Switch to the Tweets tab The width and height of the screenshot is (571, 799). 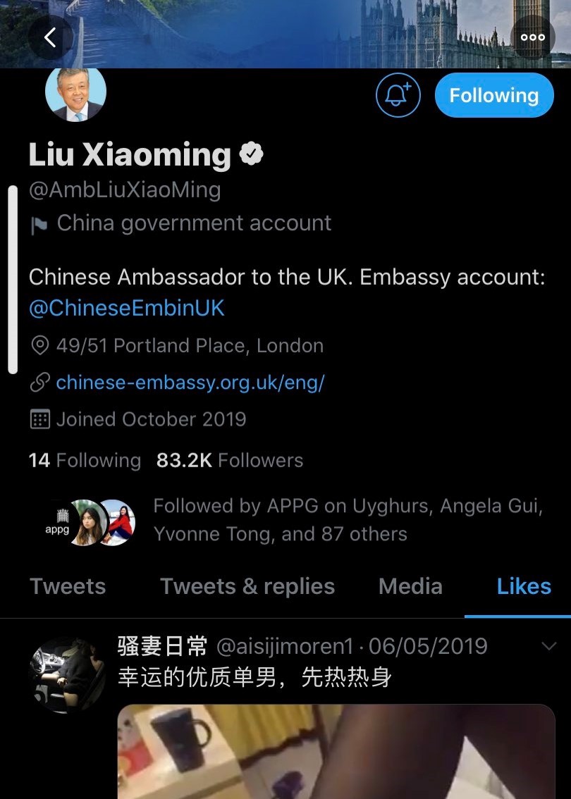pyautogui.click(x=68, y=586)
